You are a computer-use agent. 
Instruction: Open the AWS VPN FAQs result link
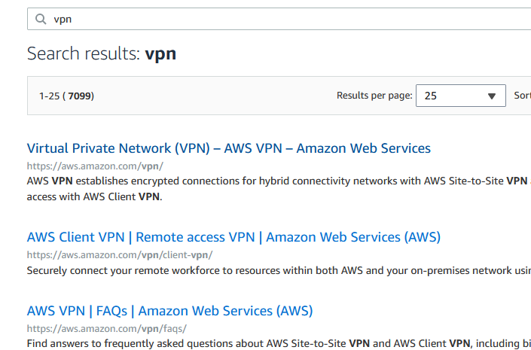[x=169, y=311]
